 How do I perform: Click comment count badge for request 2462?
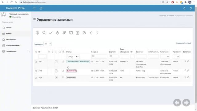56,62
